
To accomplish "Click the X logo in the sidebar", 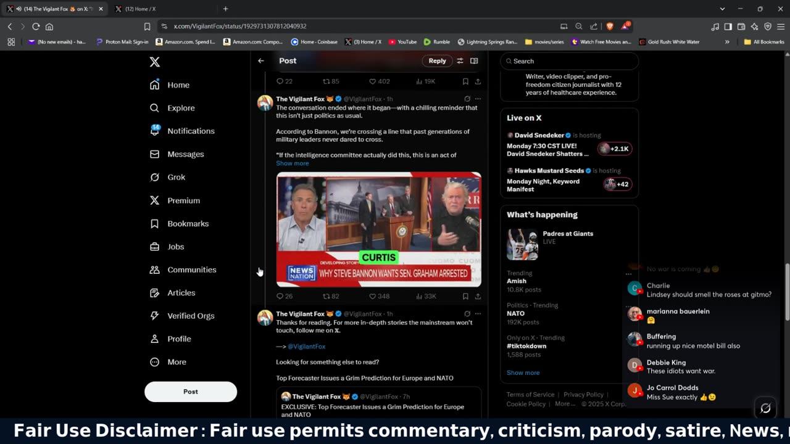I will [155, 62].
